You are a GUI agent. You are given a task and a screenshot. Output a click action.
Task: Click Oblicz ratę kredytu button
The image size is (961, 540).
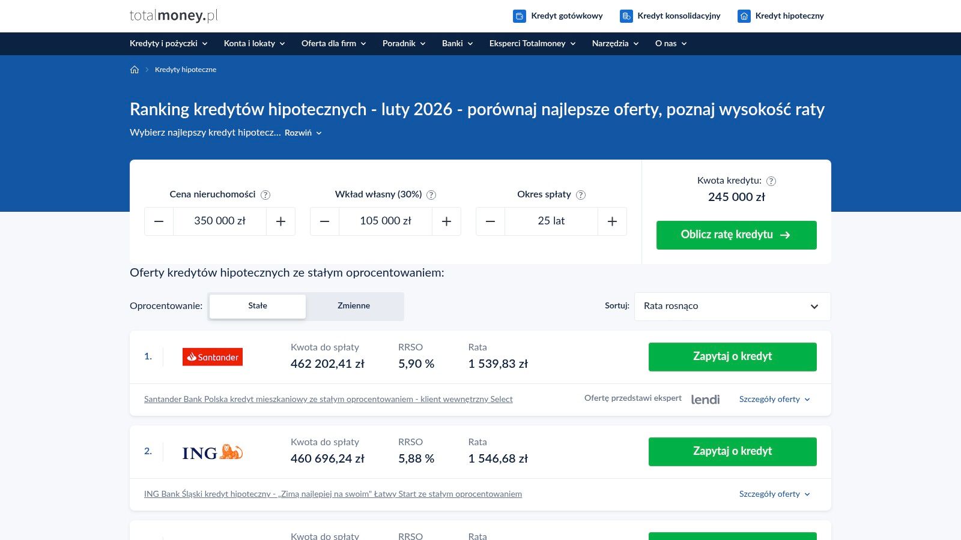click(736, 235)
